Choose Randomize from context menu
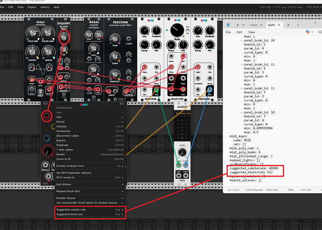The width and height of the screenshot is (322, 230). 90,131
